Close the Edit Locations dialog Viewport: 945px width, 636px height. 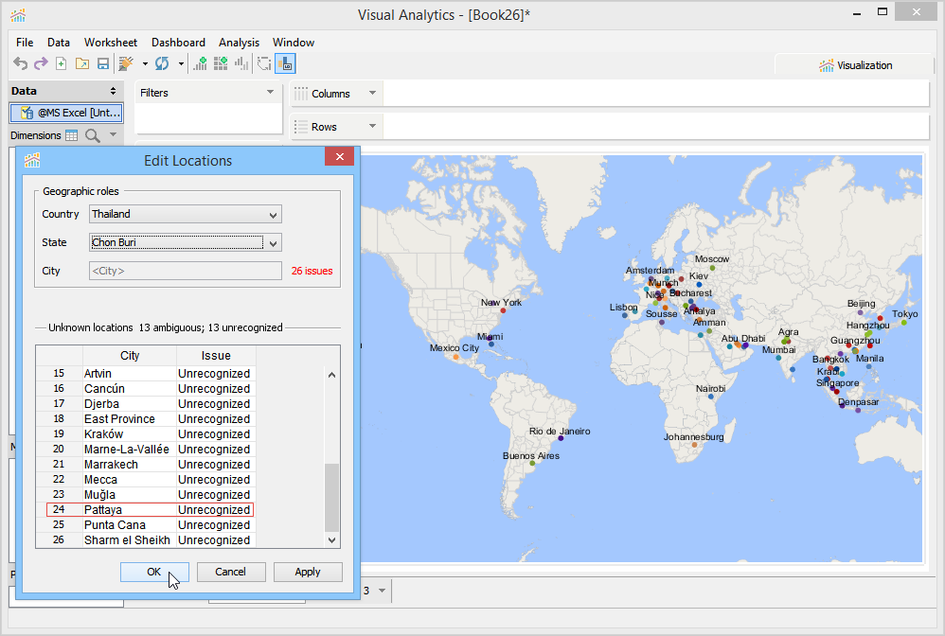pos(339,156)
